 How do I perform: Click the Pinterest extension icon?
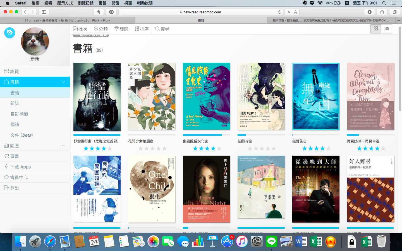coord(111,12)
